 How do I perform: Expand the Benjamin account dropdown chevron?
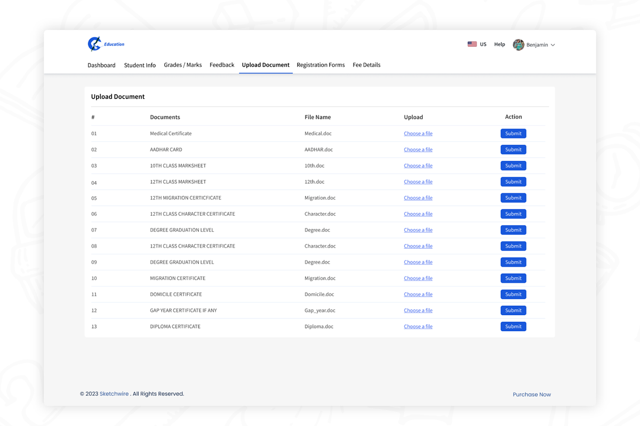click(553, 45)
